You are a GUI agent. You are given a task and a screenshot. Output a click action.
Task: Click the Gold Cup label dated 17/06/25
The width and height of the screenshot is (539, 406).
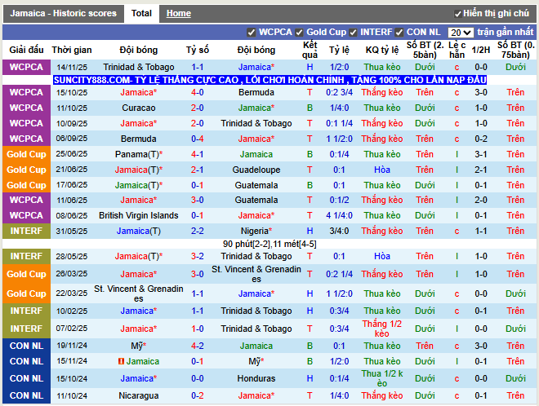coord(26,185)
